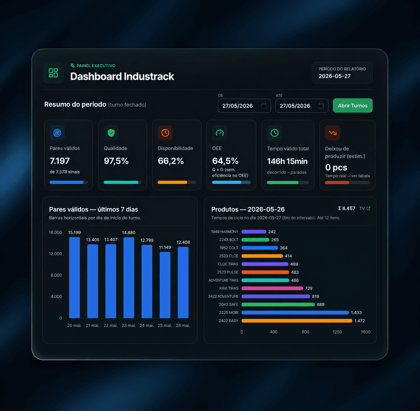This screenshot has width=420, height=411.
Task: Click the 97,5% Qualidade value
Action: [x=116, y=161]
